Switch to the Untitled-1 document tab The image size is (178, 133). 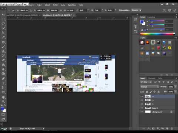point(57,15)
